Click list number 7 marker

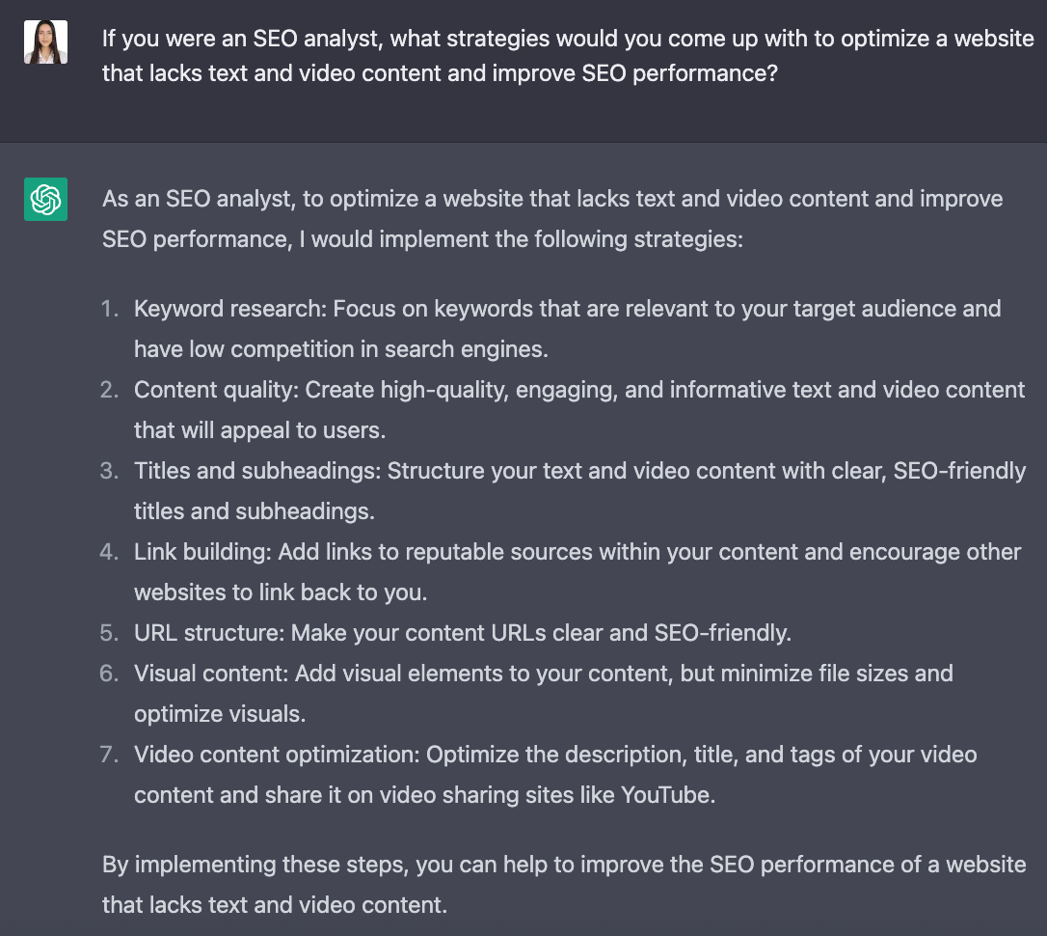pos(110,755)
